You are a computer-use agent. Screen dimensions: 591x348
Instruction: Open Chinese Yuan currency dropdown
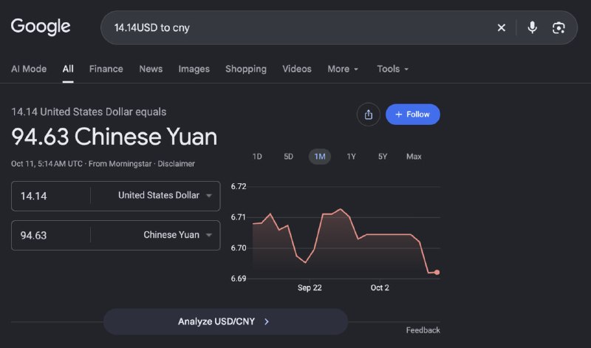click(x=155, y=235)
